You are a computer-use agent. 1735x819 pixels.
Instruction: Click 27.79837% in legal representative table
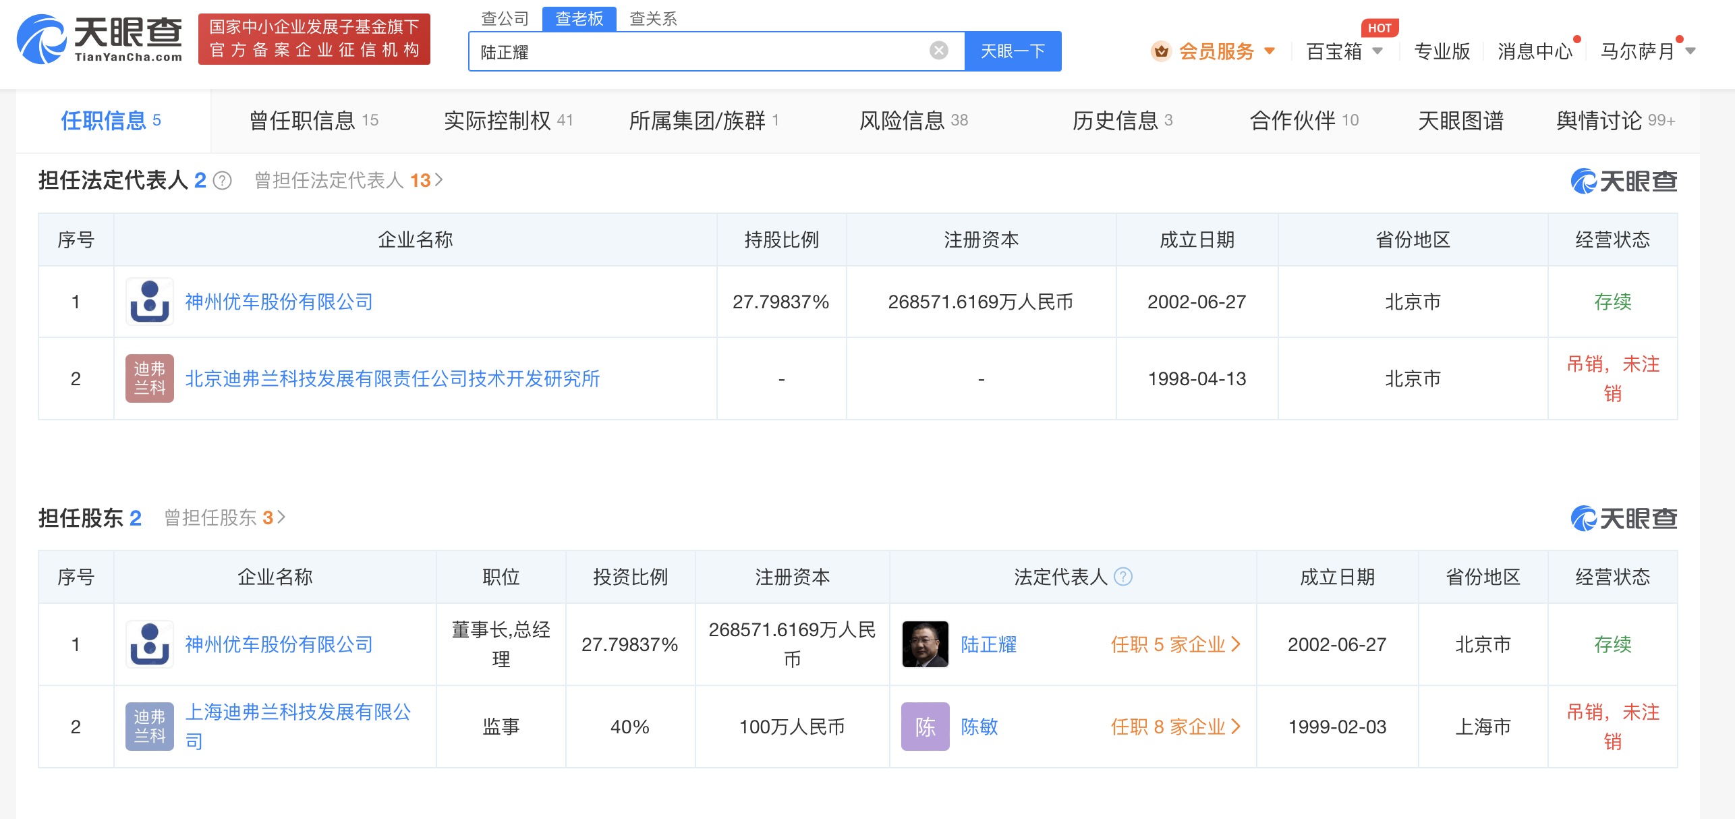pyautogui.click(x=781, y=302)
